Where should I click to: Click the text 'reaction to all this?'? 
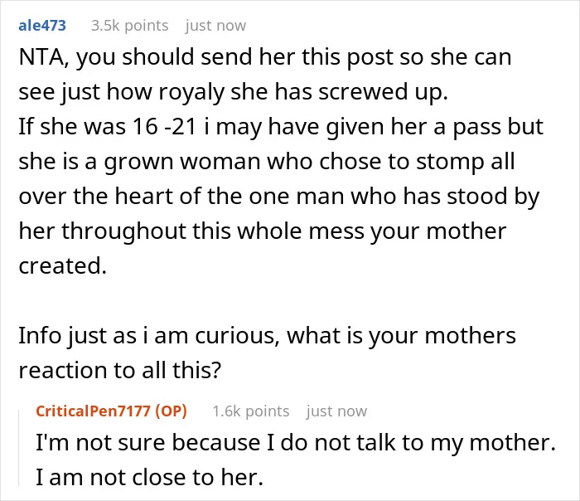pos(120,370)
